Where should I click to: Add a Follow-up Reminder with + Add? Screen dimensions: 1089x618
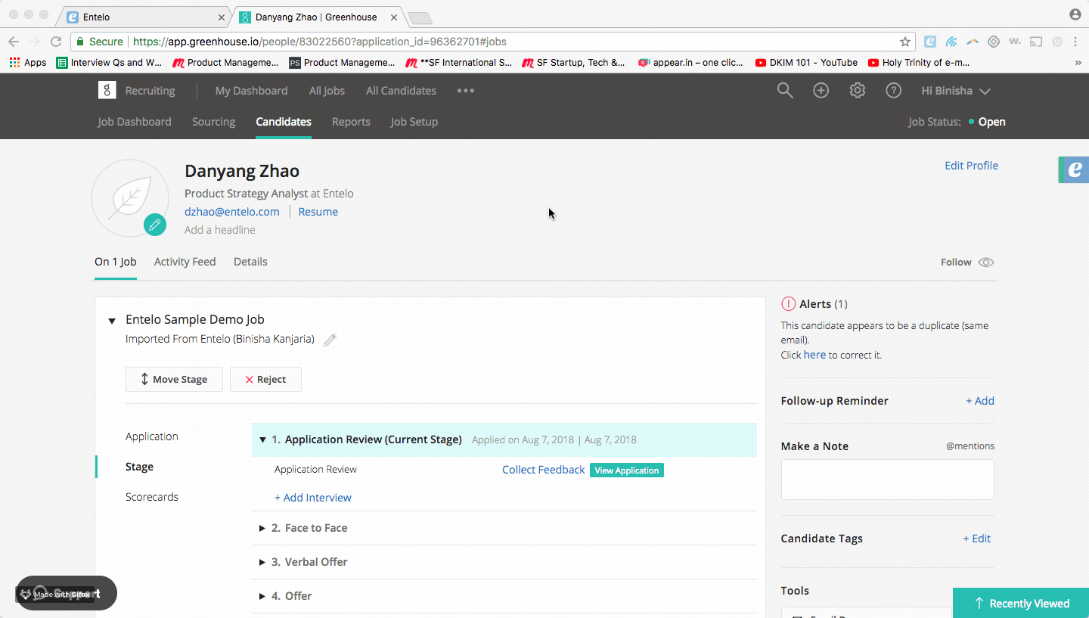coord(979,401)
